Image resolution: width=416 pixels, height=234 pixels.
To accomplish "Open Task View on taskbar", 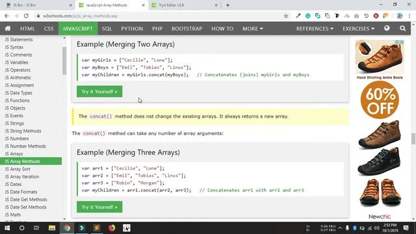I will pyautogui.click(x=36, y=228).
